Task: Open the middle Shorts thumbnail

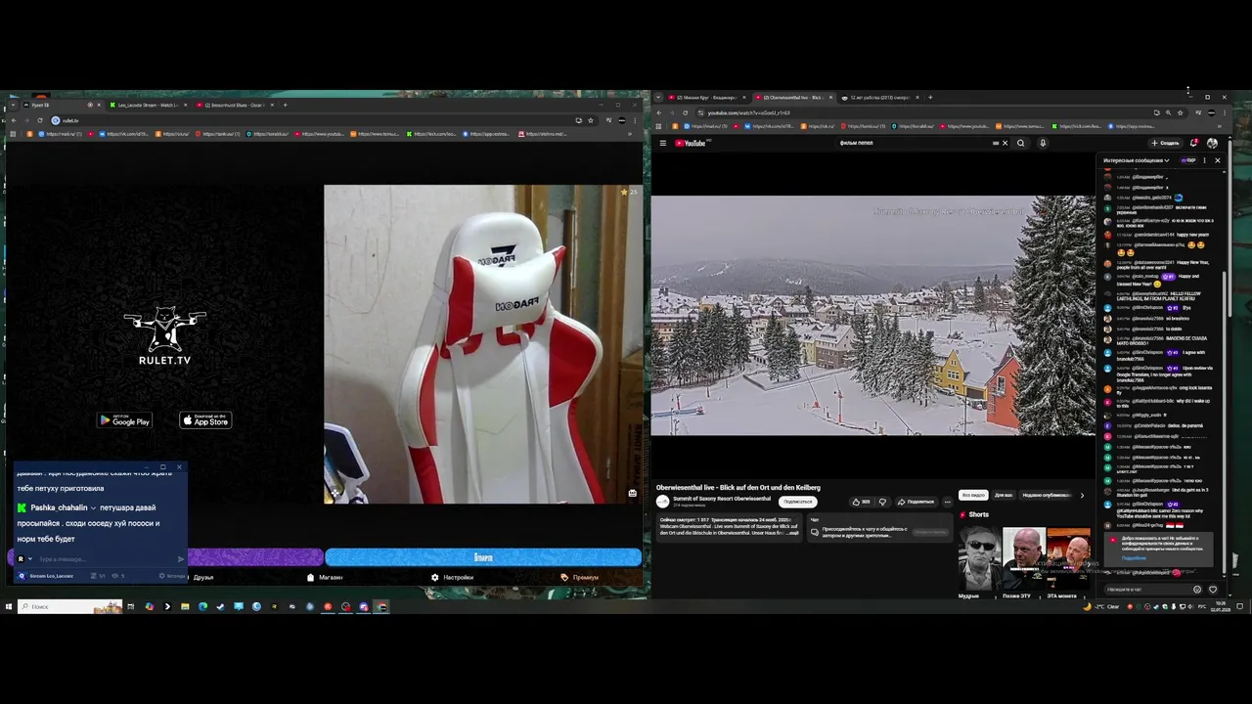Action: click(x=1024, y=558)
